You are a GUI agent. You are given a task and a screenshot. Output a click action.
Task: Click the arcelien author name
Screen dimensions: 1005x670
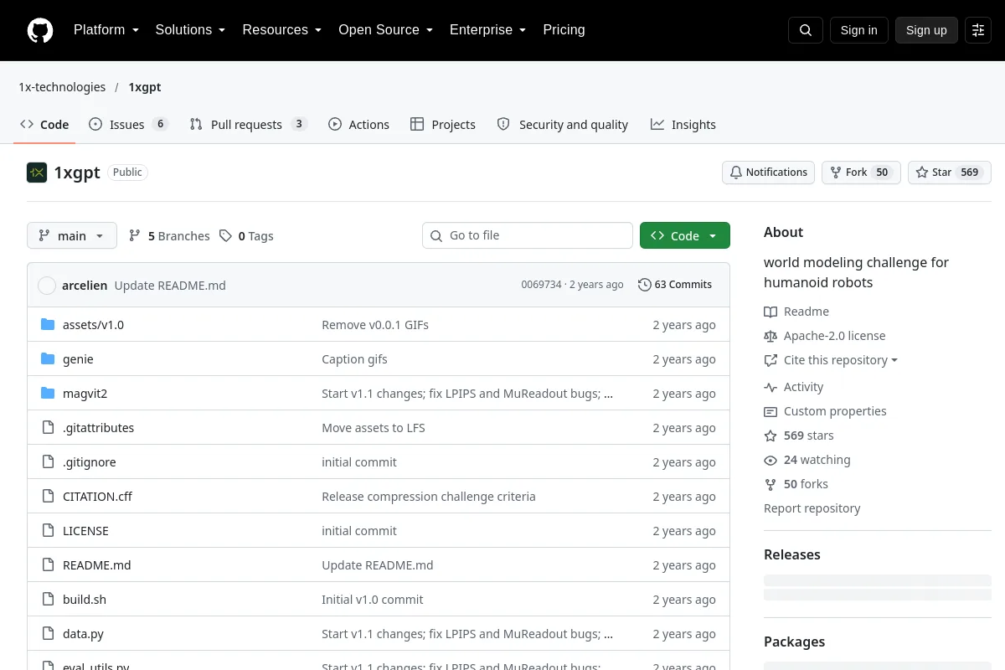click(x=85, y=286)
